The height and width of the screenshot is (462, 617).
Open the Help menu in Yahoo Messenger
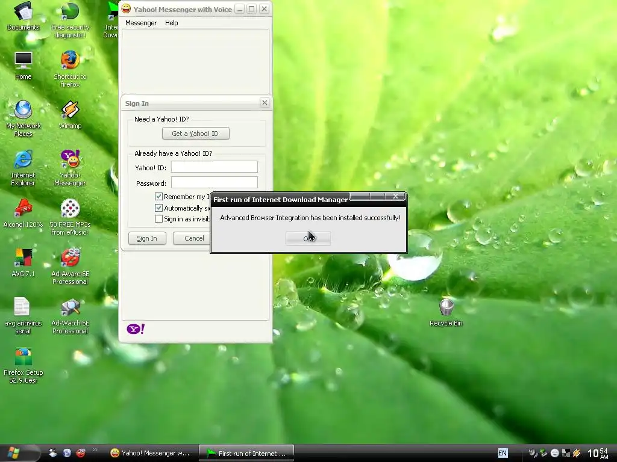coord(171,23)
